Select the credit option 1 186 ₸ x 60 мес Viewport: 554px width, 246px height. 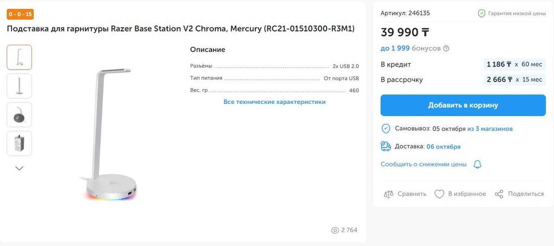coord(514,65)
